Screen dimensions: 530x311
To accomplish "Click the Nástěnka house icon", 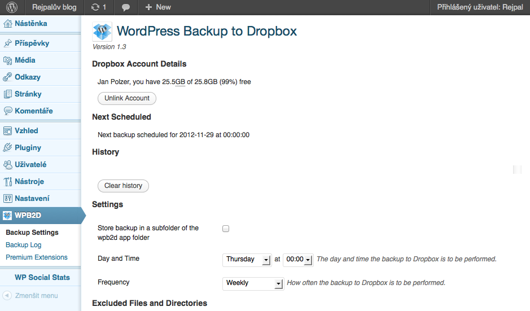I will pyautogui.click(x=7, y=24).
